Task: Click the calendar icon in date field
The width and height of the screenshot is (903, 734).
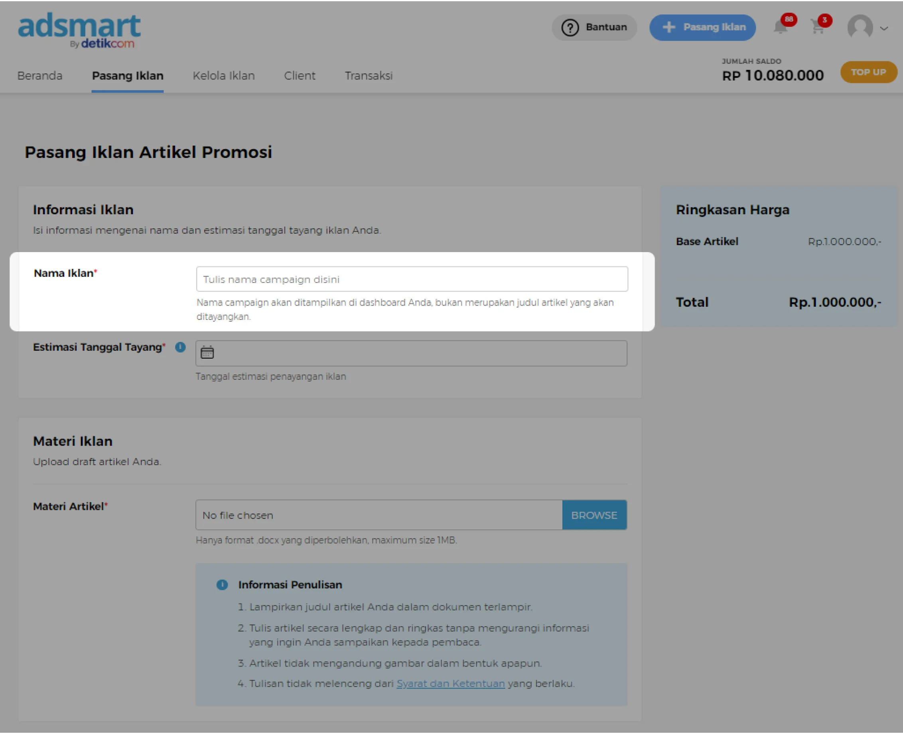Action: click(207, 352)
